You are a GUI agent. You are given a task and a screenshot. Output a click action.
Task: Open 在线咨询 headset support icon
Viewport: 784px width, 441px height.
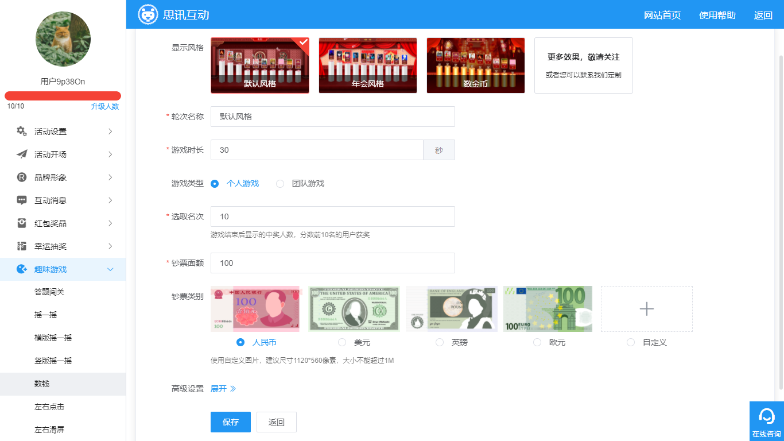767,415
